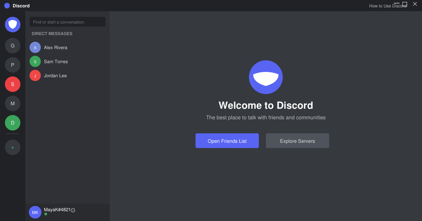Select the server icon labeled M

(13, 103)
